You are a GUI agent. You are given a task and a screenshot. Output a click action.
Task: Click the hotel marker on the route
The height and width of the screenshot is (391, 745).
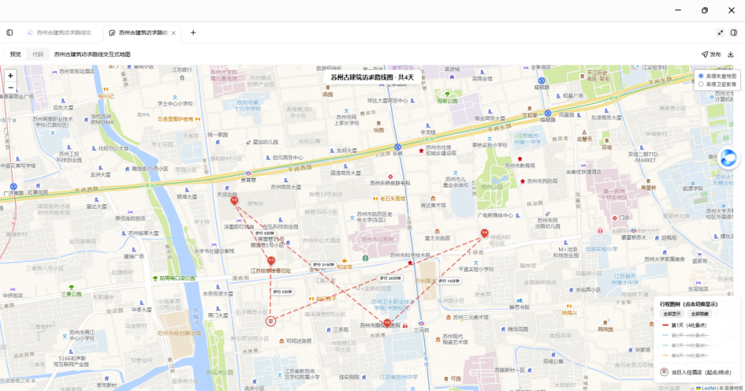coord(270,321)
